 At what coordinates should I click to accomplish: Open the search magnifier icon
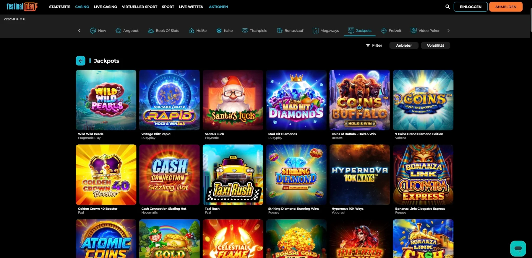[x=447, y=6]
